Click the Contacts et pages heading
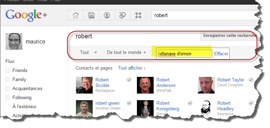The width and height of the screenshot is (270, 128). [x=94, y=68]
